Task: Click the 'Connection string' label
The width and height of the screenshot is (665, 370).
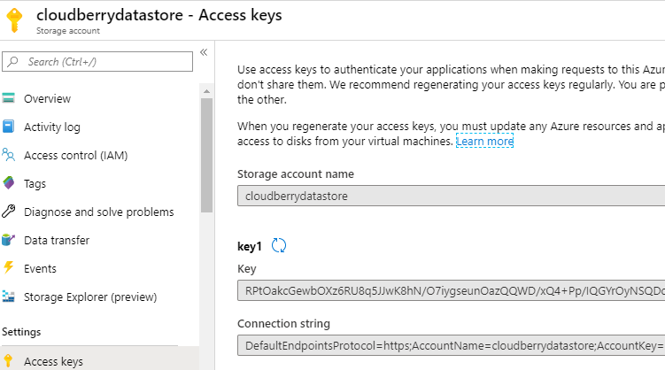Action: tap(283, 324)
